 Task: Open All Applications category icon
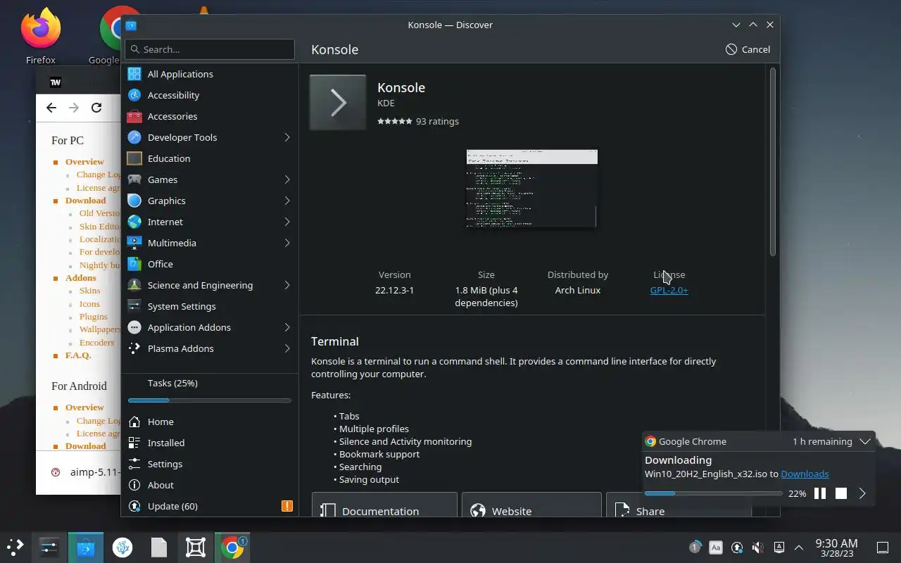[x=134, y=74]
